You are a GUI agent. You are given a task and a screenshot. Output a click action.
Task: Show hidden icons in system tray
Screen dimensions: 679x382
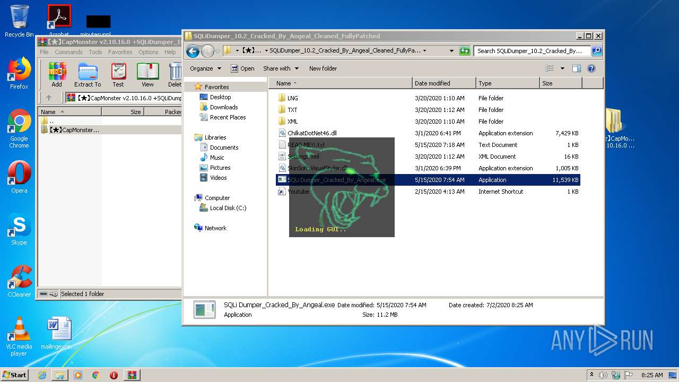[591, 375]
